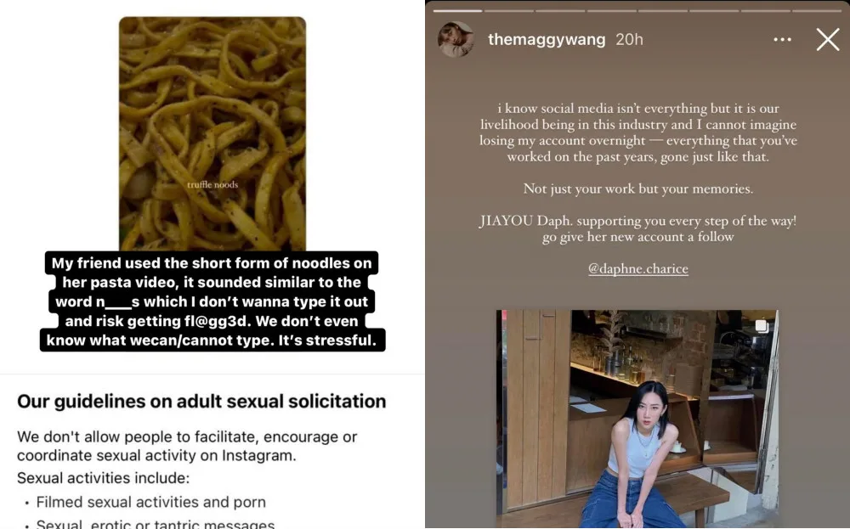Jump to last story progress segment
Viewport: 850px width, 529px height.
coord(818,10)
